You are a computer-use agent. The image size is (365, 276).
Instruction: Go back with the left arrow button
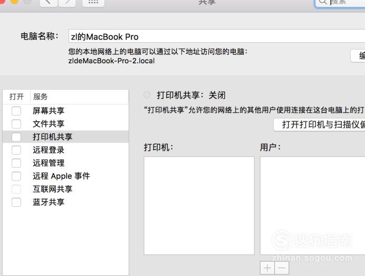[49, 3]
